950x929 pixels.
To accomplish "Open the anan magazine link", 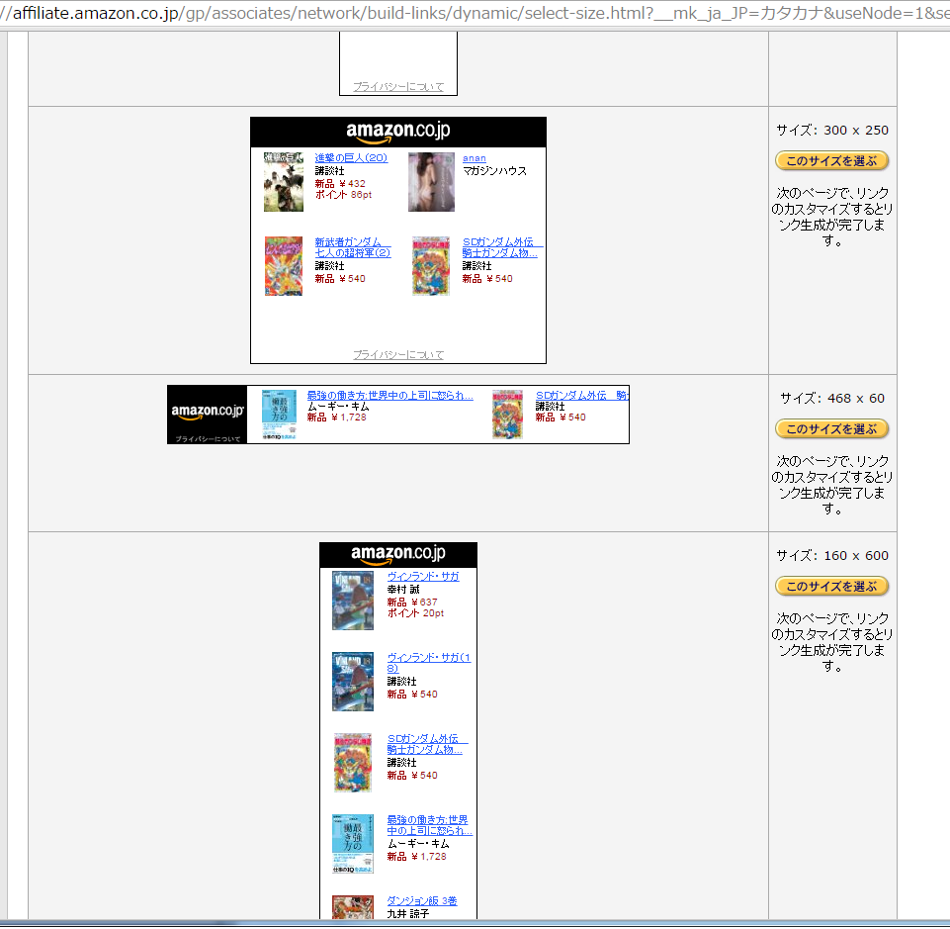I will [x=475, y=158].
